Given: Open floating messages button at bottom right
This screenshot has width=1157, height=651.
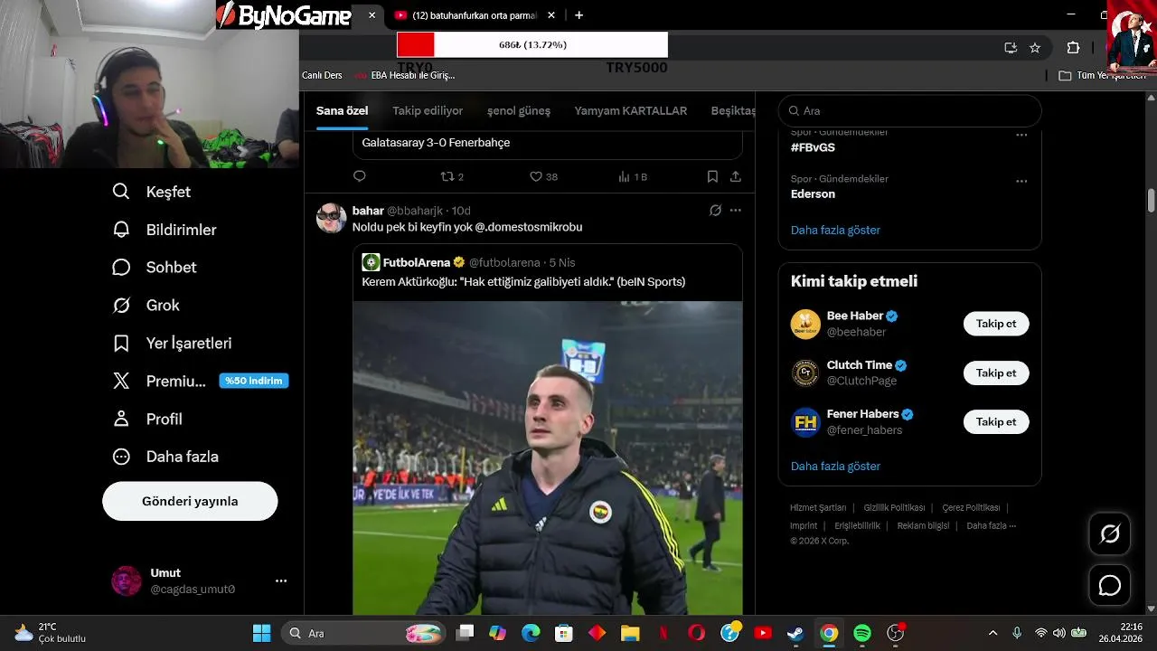Looking at the screenshot, I should (x=1110, y=586).
